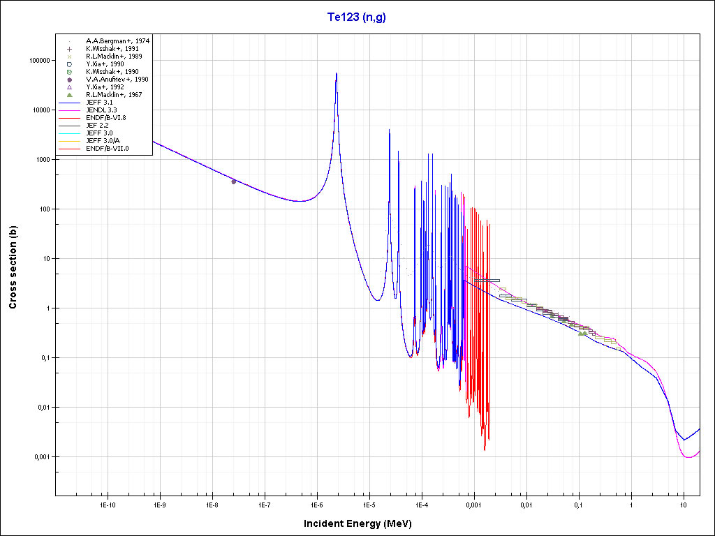Pick the yellow JEFF 3.0/A legend line
This screenshot has height=536, width=715.
69,141
